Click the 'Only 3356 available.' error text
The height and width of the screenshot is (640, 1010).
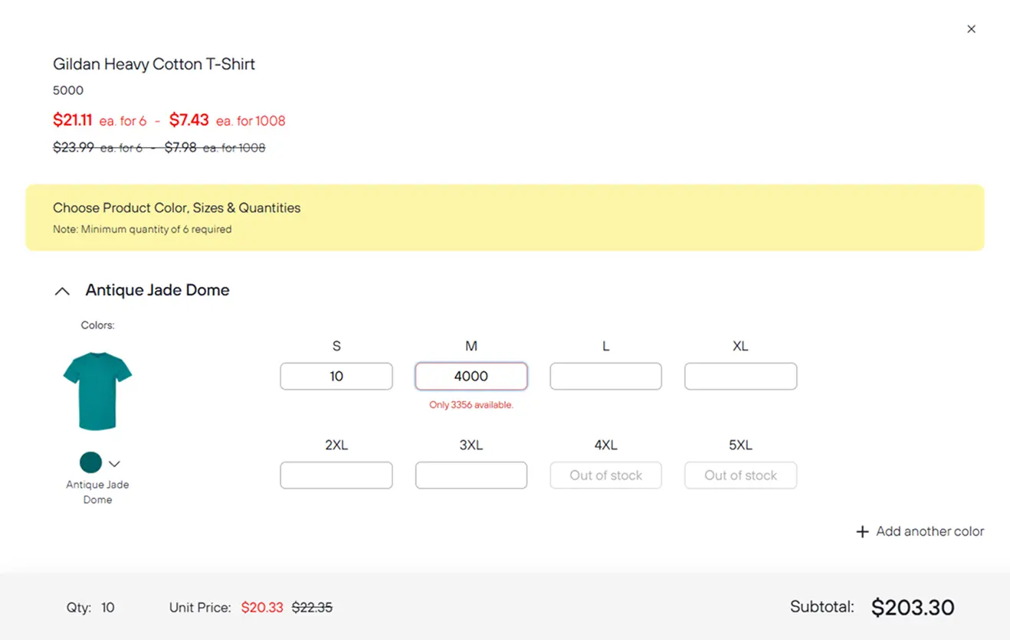point(471,405)
